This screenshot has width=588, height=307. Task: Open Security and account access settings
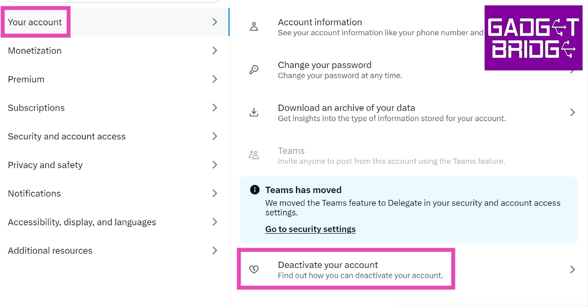coord(67,136)
